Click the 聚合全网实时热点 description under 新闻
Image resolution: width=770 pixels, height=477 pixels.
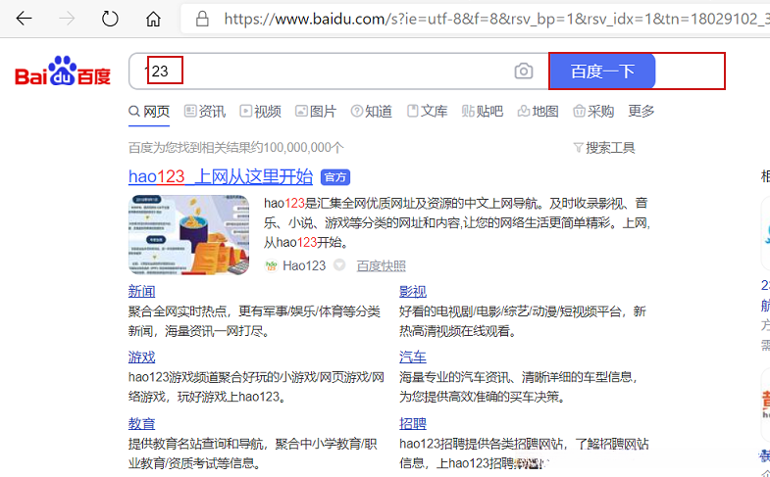pyautogui.click(x=254, y=321)
